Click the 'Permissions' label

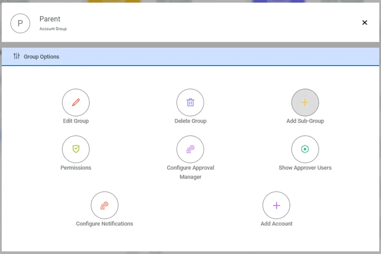(x=76, y=168)
